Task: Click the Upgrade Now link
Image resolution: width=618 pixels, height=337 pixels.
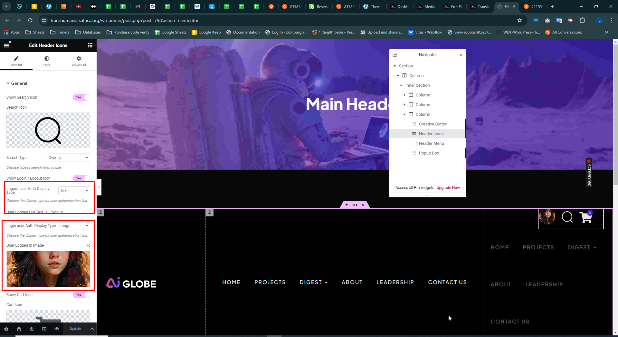Action: 448,188
